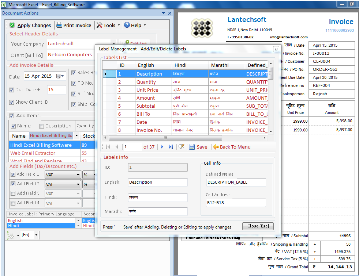Jump to last label record

pos(171,147)
